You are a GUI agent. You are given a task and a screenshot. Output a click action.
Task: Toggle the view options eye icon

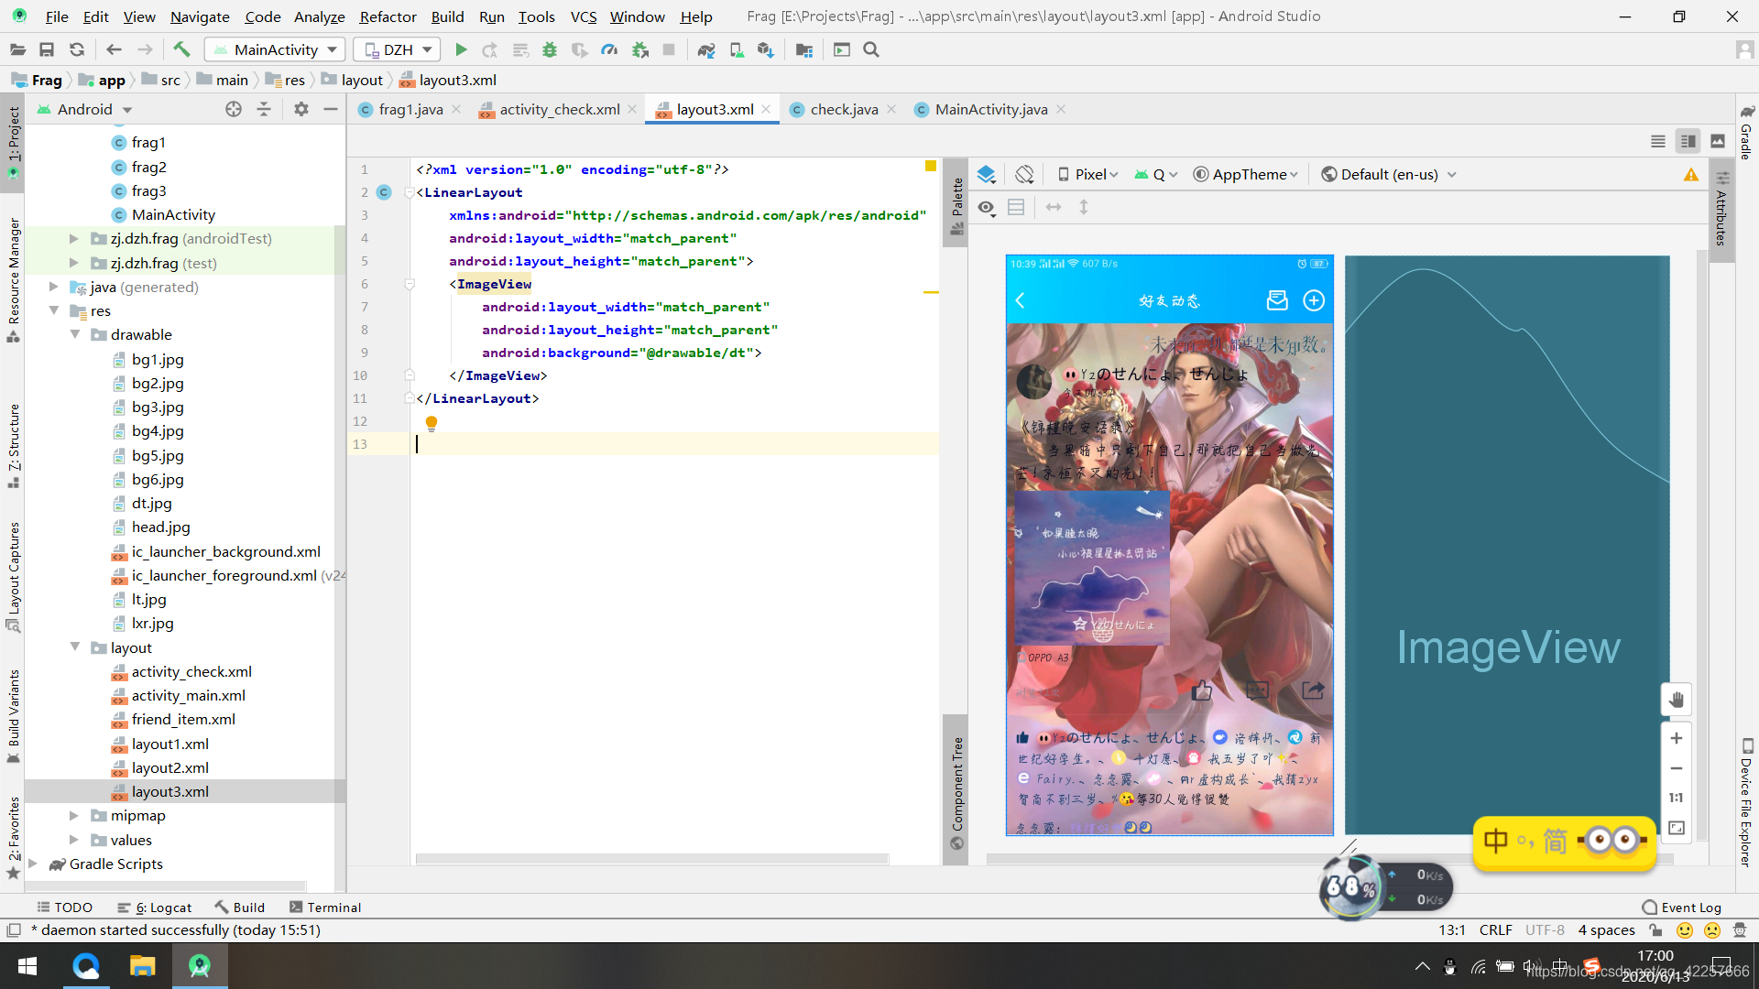pyautogui.click(x=986, y=207)
